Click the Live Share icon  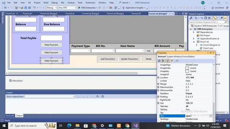213,8
